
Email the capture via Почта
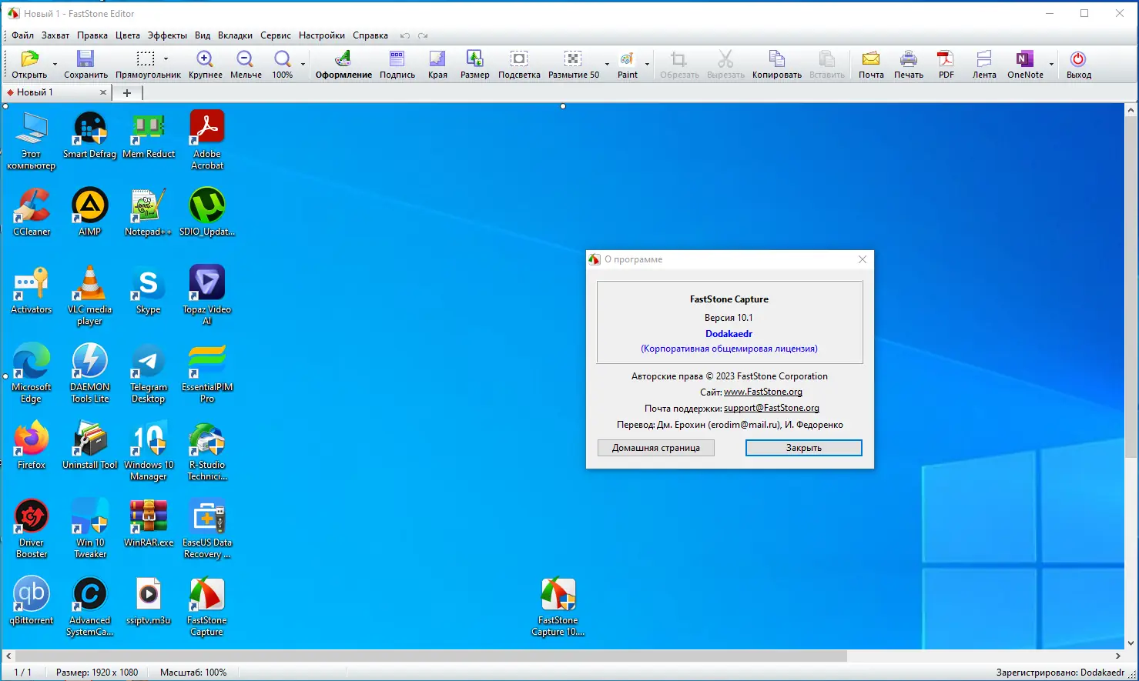coord(870,62)
